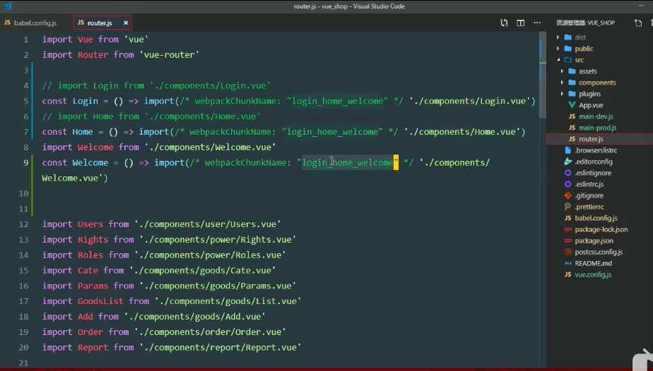Expand the dist folder arrow

click(x=558, y=37)
